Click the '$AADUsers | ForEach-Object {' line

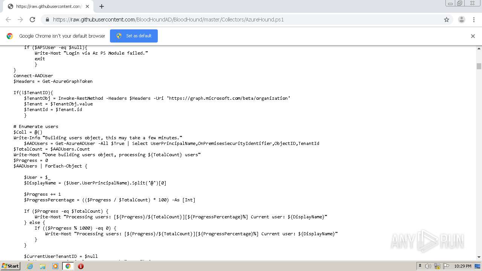click(x=50, y=166)
